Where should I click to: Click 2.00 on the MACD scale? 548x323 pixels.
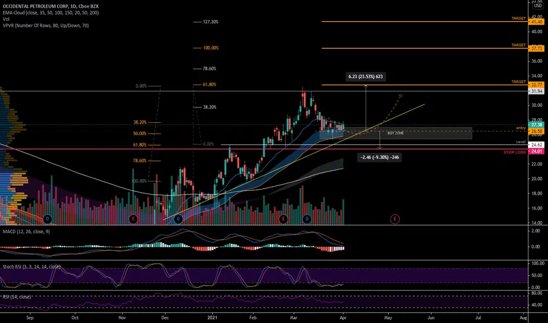click(536, 231)
